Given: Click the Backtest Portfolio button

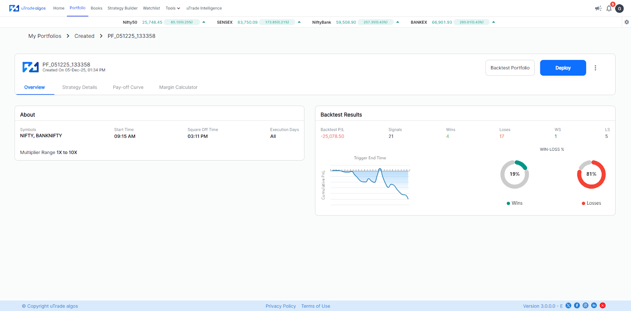Looking at the screenshot, I should coord(510,68).
